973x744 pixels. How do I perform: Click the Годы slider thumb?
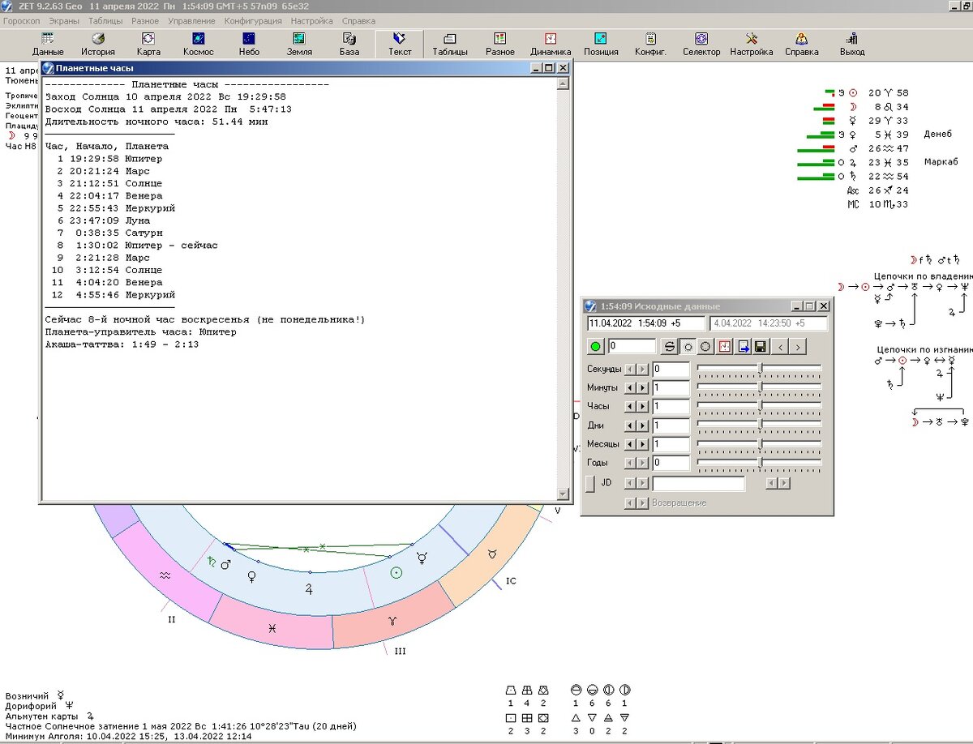760,461
